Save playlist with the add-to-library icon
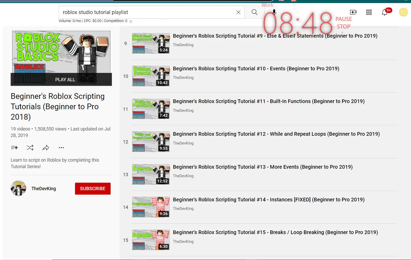 click(14, 148)
